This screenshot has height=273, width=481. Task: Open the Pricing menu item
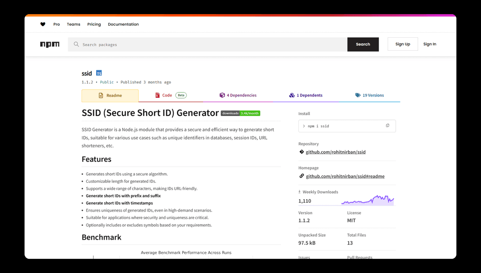(x=94, y=24)
